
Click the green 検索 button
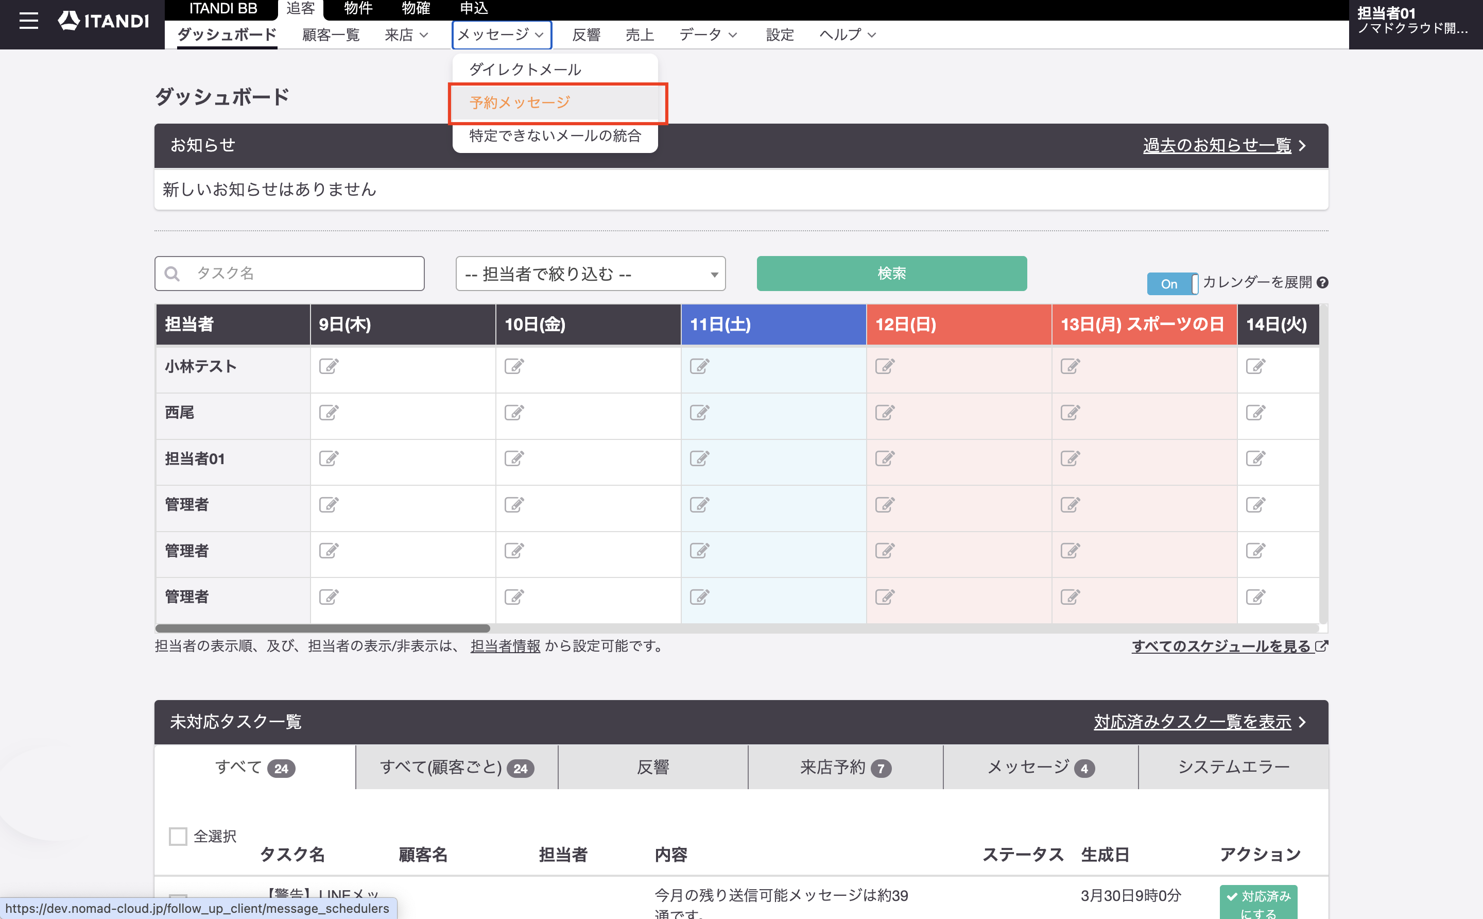(892, 274)
